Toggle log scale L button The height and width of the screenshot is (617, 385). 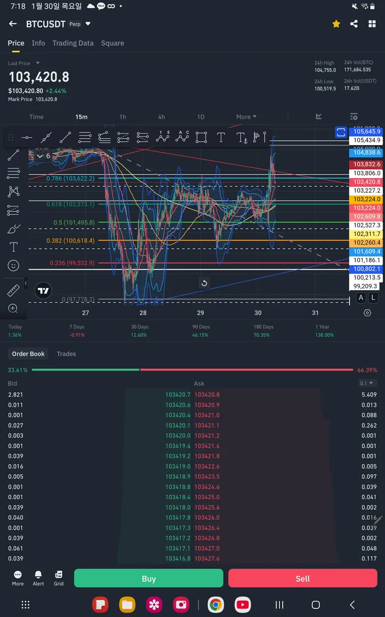pyautogui.click(x=373, y=298)
